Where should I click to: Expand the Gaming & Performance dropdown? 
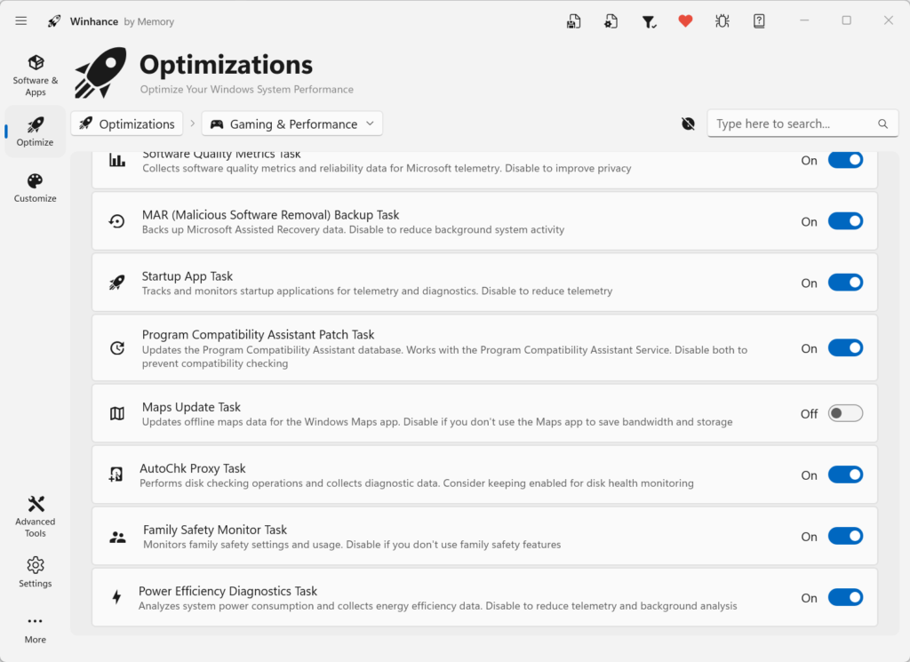292,124
